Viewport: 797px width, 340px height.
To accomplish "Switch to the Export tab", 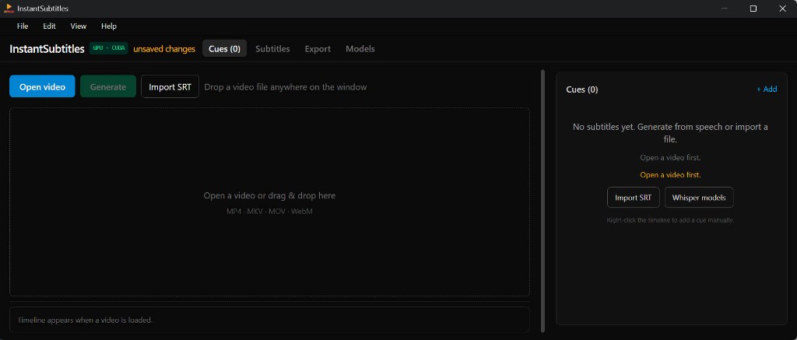I will click(318, 49).
